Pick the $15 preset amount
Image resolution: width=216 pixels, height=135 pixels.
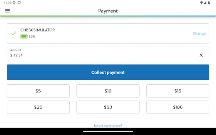[x=178, y=91]
